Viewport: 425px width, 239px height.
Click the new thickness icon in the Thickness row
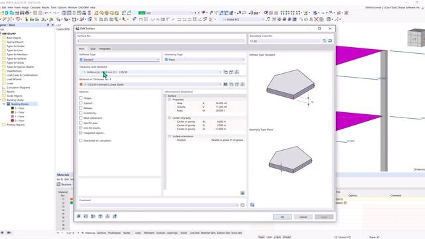231,72
